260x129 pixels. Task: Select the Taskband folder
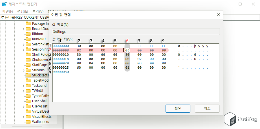click(x=39, y=85)
